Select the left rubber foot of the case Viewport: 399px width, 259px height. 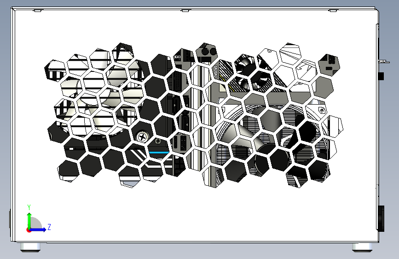30,247
